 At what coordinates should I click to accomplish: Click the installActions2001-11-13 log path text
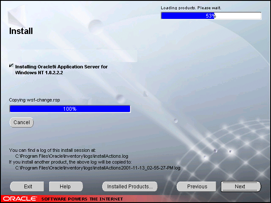coord(98,168)
